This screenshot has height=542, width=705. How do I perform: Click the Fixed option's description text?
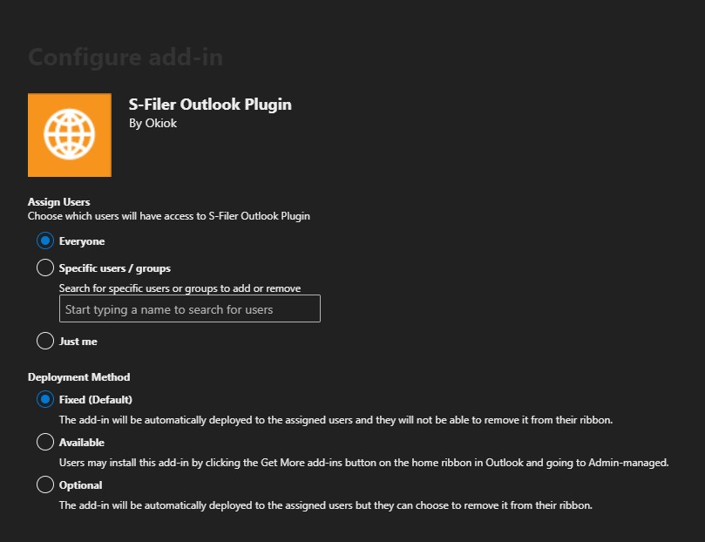336,420
